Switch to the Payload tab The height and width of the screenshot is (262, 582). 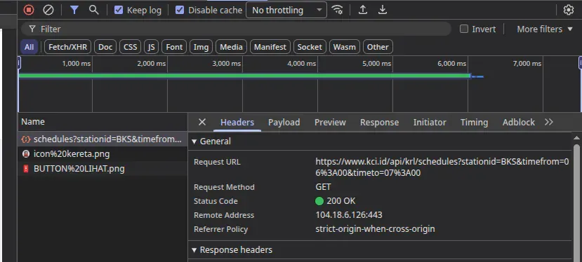tap(284, 123)
